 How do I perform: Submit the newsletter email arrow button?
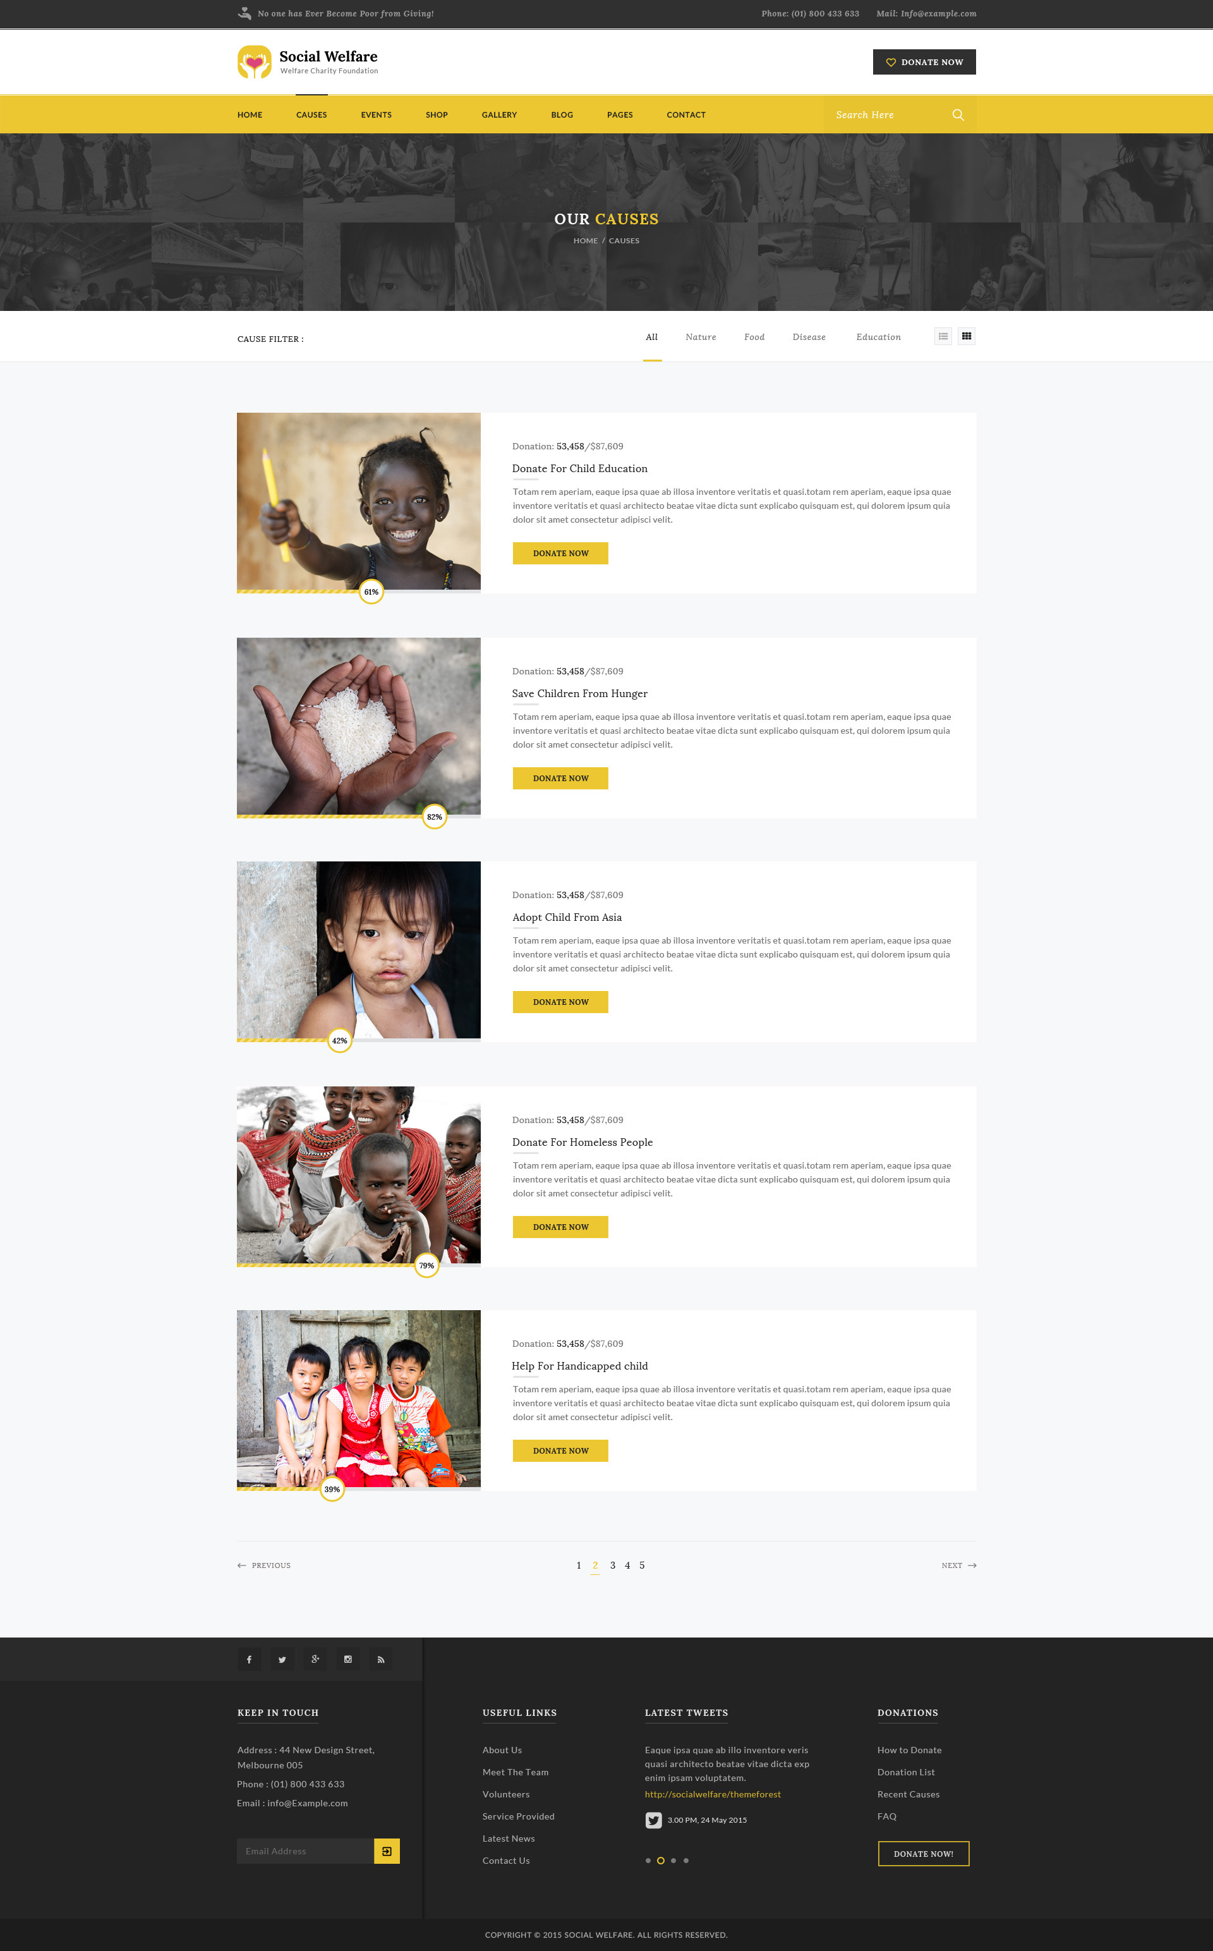coord(387,1851)
